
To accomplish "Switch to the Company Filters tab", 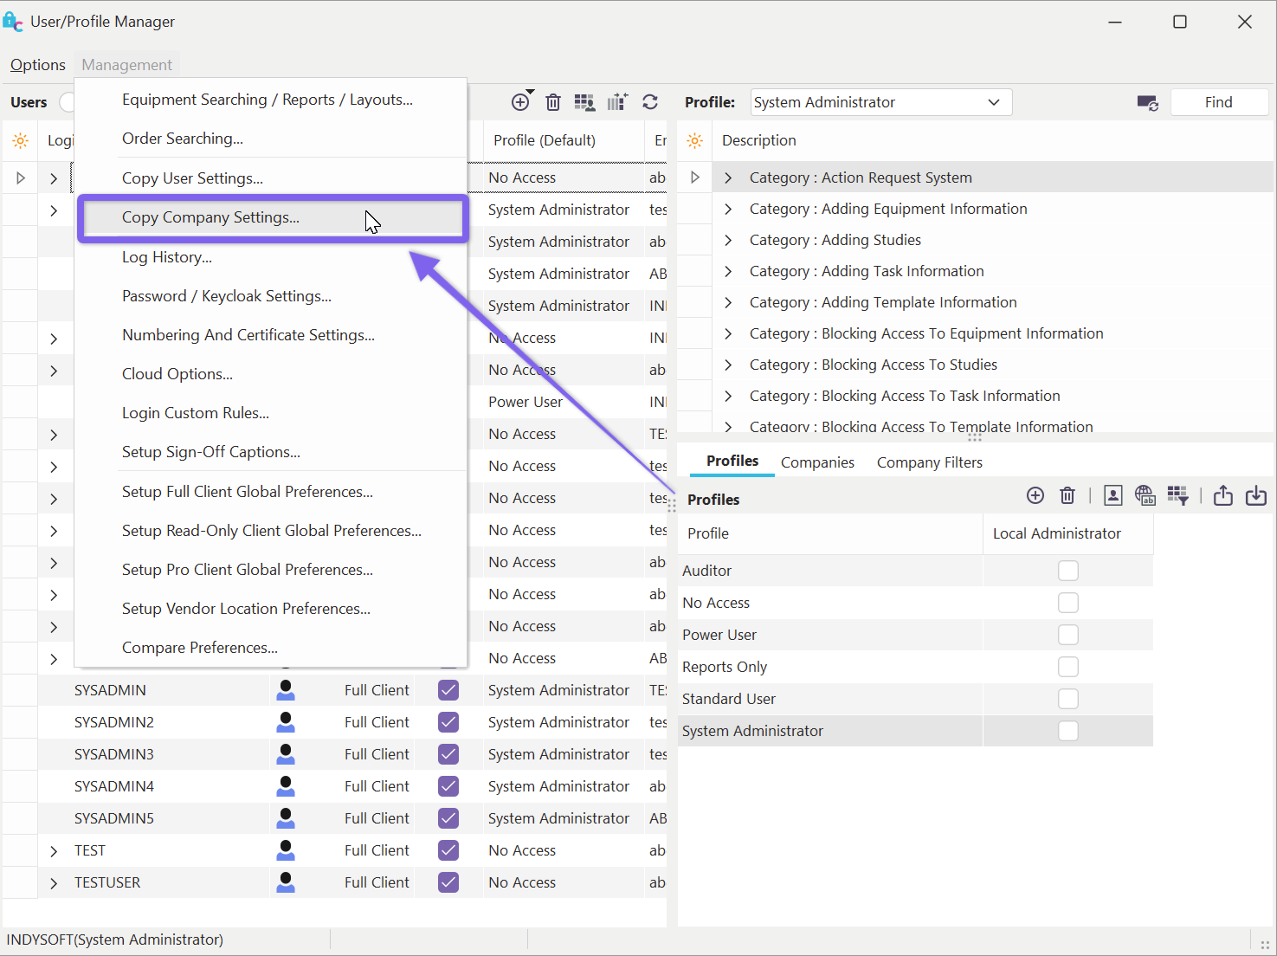I will tap(929, 462).
